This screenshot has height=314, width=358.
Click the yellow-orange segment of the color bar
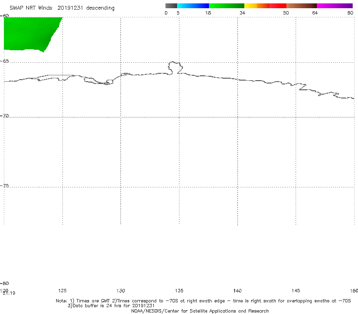257,6
